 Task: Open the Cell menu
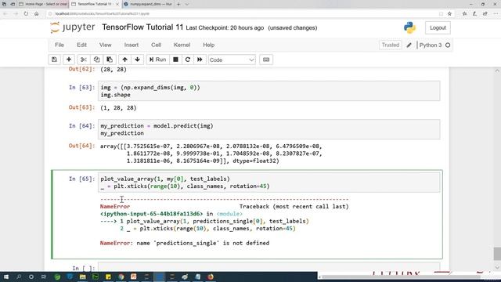point(156,45)
